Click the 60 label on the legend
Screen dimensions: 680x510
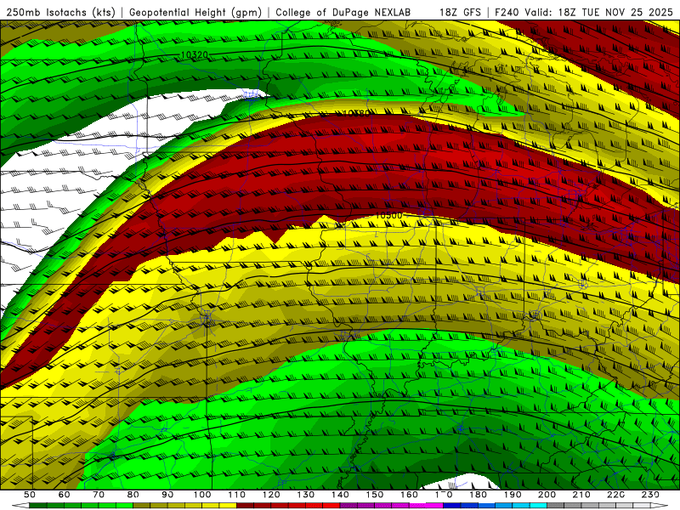point(64,495)
